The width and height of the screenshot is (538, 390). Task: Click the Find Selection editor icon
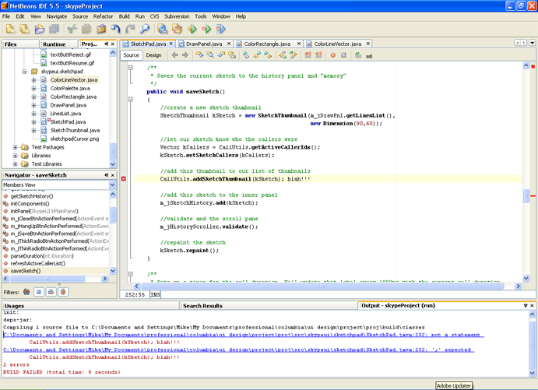[210, 55]
